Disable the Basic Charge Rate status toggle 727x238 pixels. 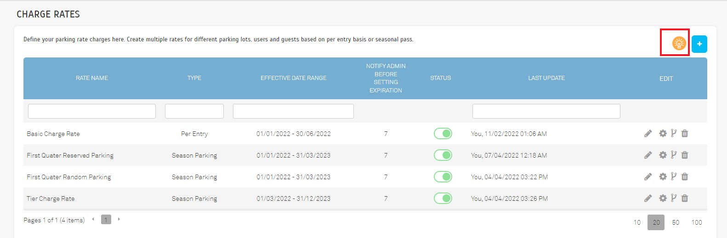click(x=443, y=134)
